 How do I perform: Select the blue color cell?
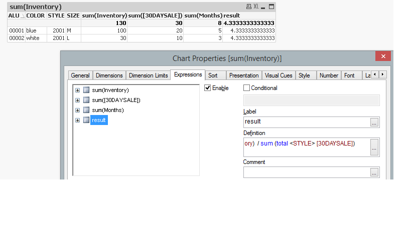tap(36, 30)
